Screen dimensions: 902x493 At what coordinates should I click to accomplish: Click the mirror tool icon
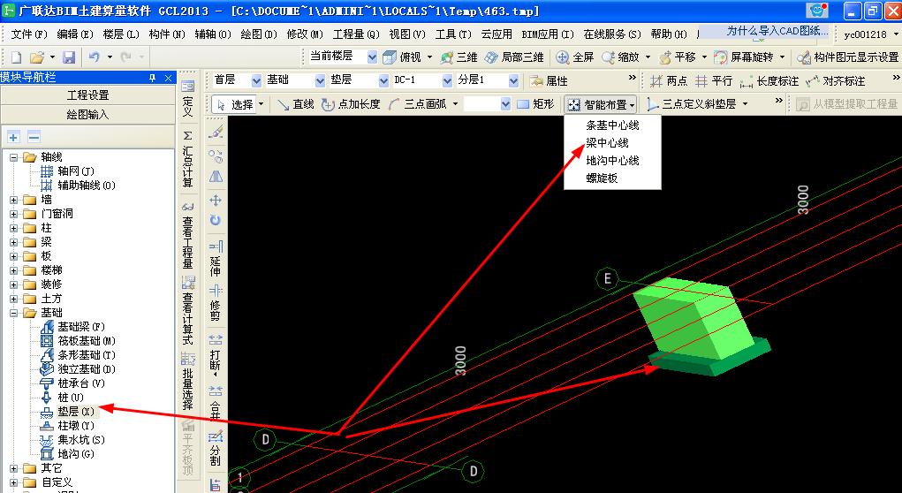click(216, 176)
